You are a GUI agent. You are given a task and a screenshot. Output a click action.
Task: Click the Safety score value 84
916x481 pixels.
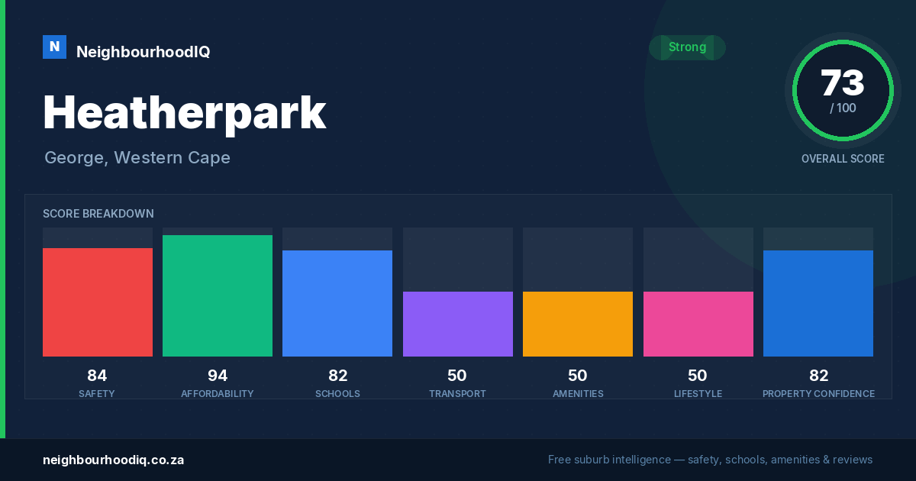click(97, 376)
